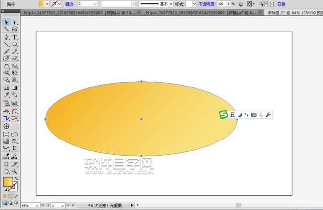The height and width of the screenshot is (210, 323).
Task: Expand the brush definition dropdown
Action: [134, 4]
